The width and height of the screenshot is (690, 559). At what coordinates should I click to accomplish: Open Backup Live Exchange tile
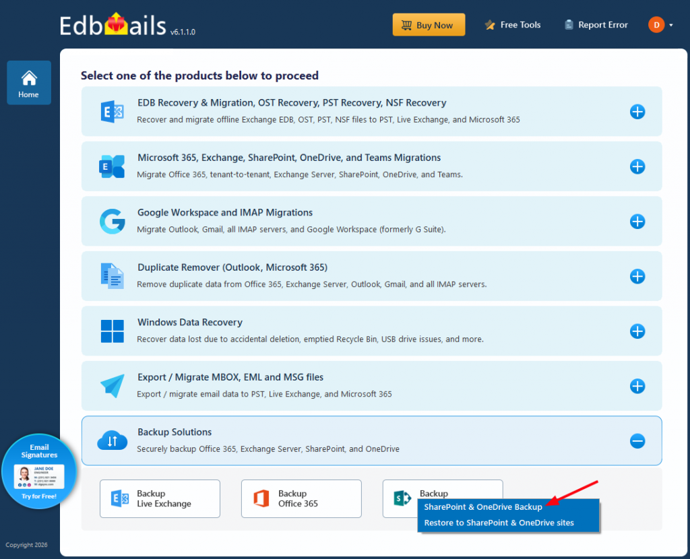click(160, 499)
